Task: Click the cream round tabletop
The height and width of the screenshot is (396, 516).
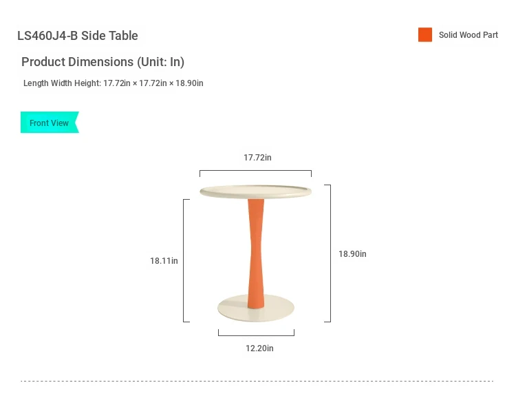Action: 256,191
